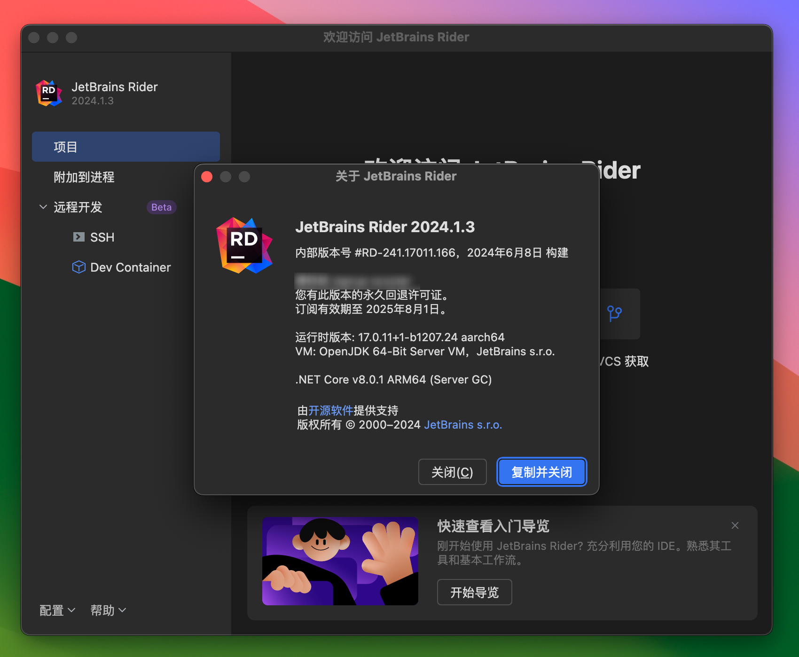This screenshot has height=657, width=799.
Task: Click the JetBrains Rider name in the sidebar
Action: [x=115, y=87]
